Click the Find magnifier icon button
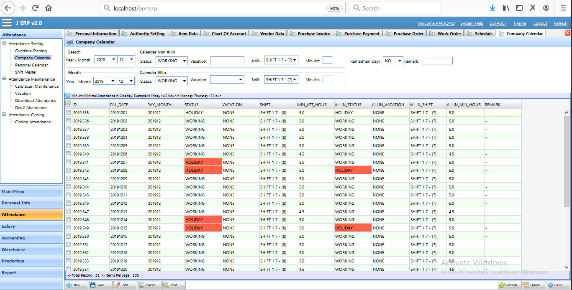 [x=166, y=285]
